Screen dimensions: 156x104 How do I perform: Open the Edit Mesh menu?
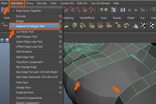pyautogui.click(x=17, y=3)
